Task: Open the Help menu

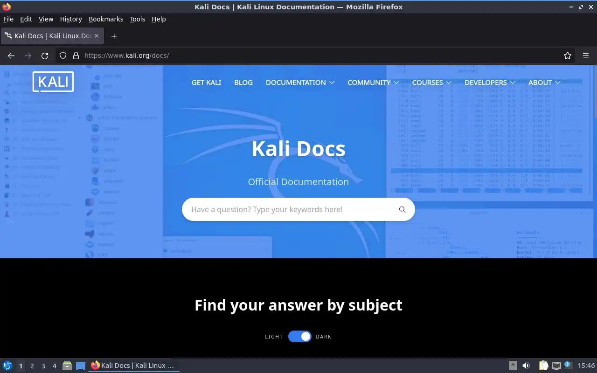Action: pyautogui.click(x=159, y=19)
